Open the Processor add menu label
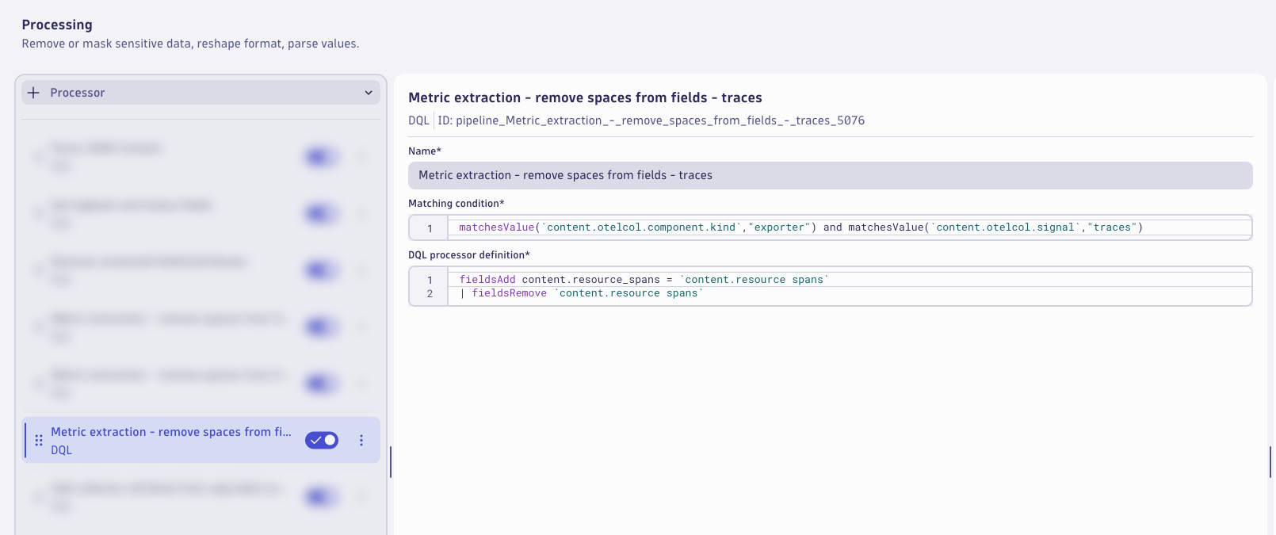The image size is (1276, 535). (x=78, y=93)
